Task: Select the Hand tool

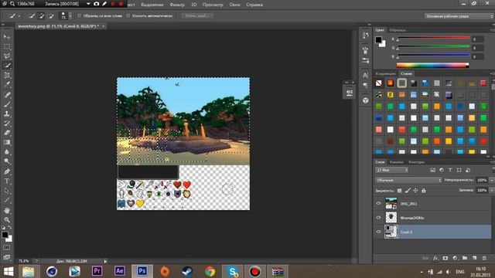Action: 7,210
